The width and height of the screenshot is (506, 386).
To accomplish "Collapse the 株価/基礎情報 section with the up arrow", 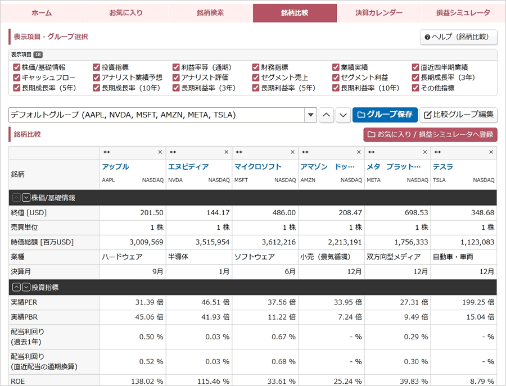I will click(16, 198).
